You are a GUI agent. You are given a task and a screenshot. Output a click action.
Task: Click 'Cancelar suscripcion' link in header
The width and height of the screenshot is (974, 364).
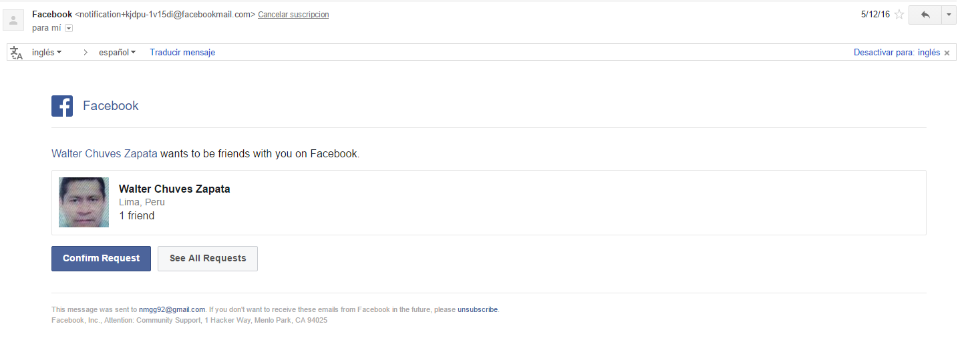click(x=293, y=15)
